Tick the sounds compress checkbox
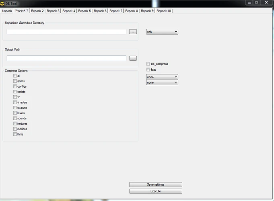274x201 pixels. coord(15,118)
